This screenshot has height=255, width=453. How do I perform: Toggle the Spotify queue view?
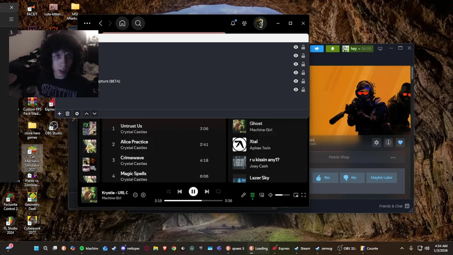tap(252, 195)
